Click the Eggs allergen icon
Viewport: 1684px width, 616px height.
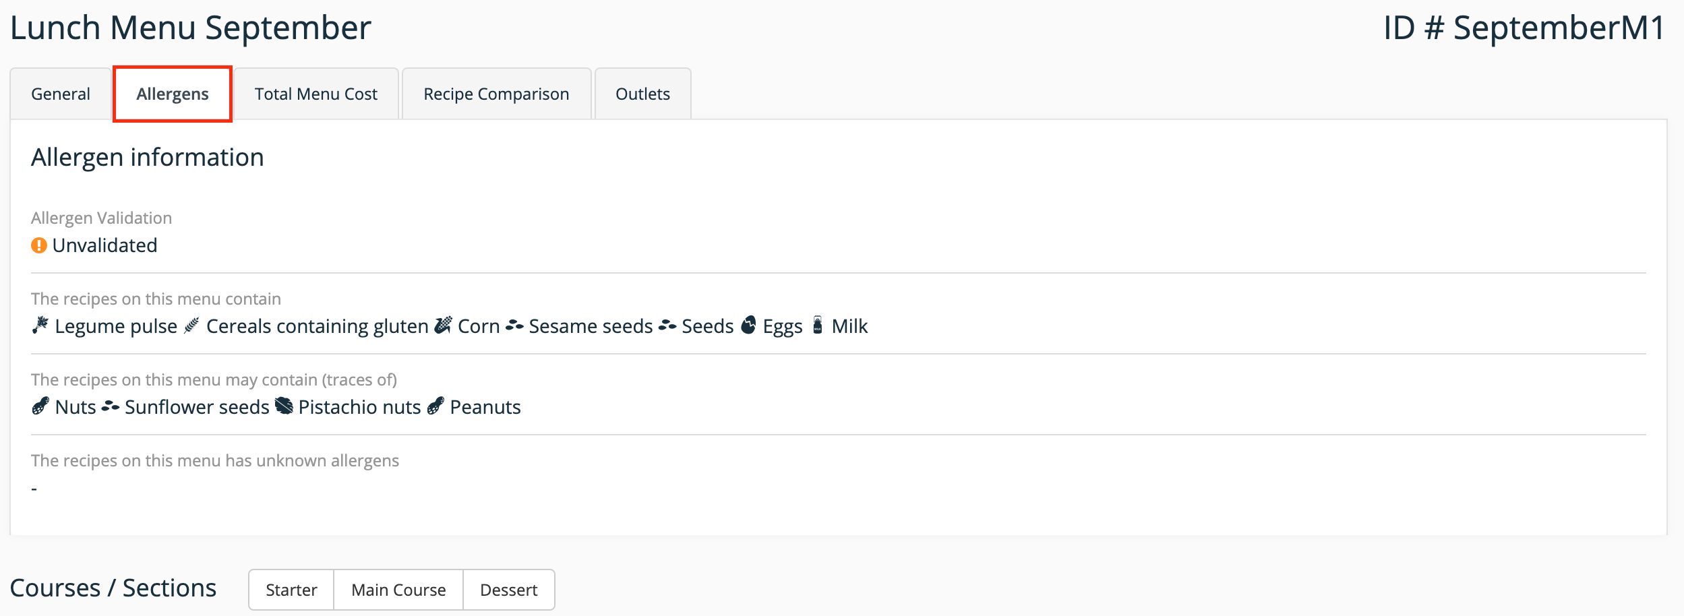tap(748, 326)
